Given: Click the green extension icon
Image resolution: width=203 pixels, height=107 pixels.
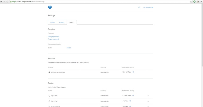Looking at the screenshot, I should click(194, 2).
